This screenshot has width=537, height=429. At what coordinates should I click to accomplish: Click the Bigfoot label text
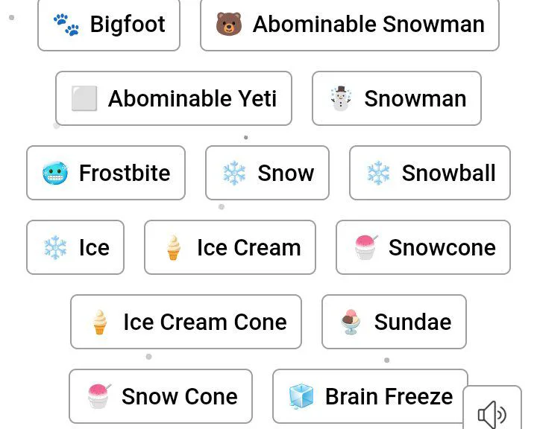coord(128,25)
